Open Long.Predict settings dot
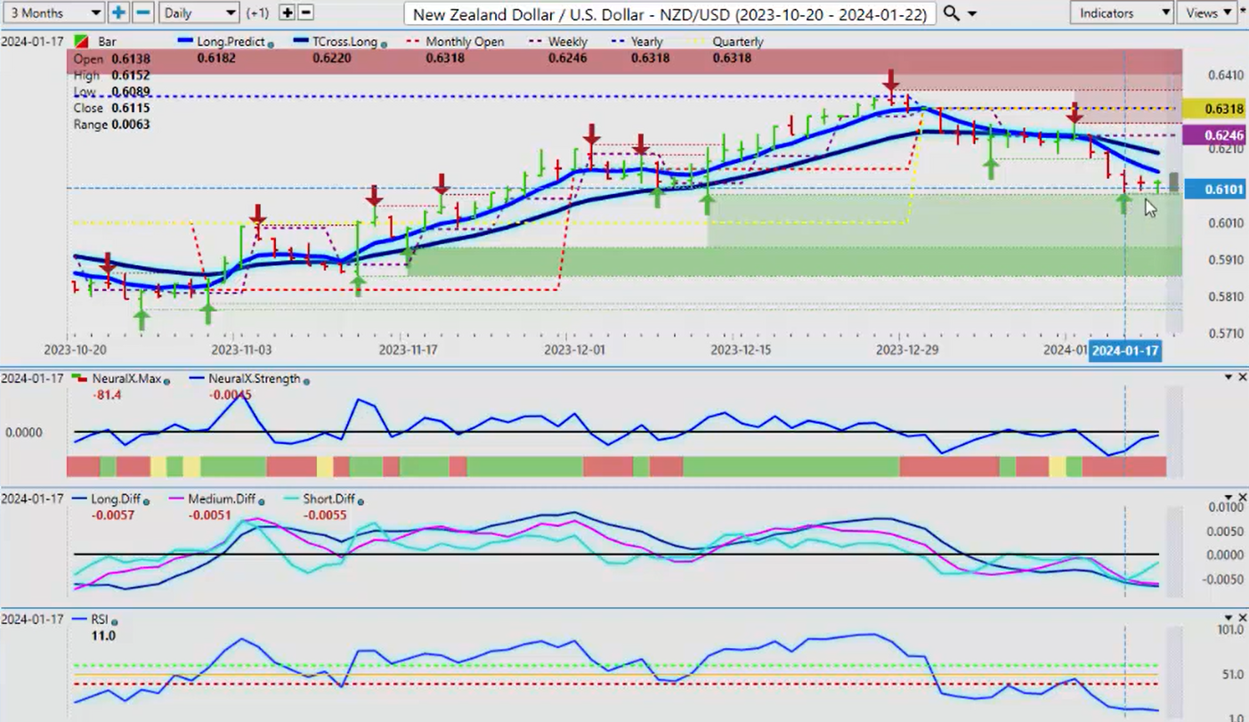The height and width of the screenshot is (722, 1249). tap(271, 44)
